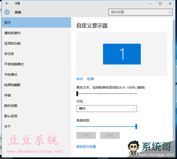Open the 关于 page

tap(36, 126)
